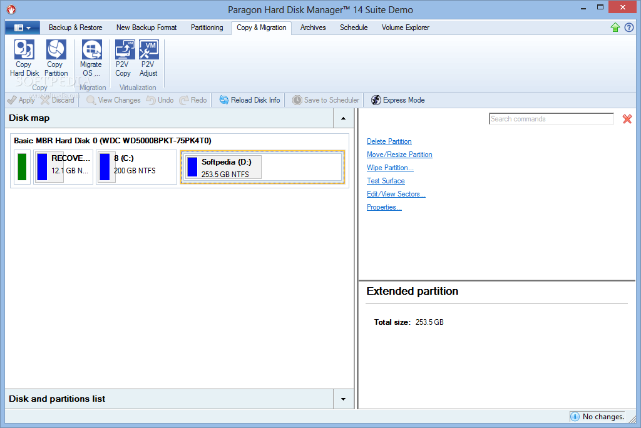The height and width of the screenshot is (428, 641).
Task: Open the Edit/View Sectors link
Action: (x=396, y=194)
